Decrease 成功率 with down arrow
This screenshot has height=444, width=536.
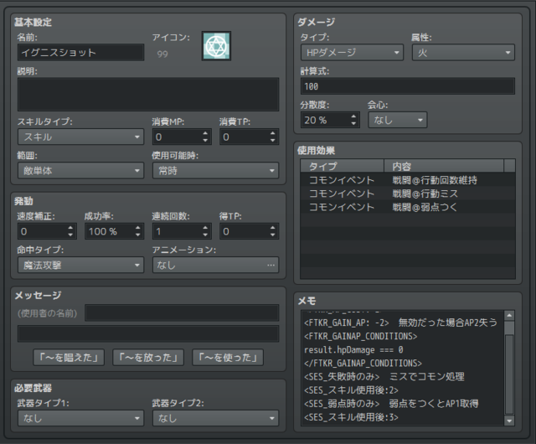[x=137, y=235]
